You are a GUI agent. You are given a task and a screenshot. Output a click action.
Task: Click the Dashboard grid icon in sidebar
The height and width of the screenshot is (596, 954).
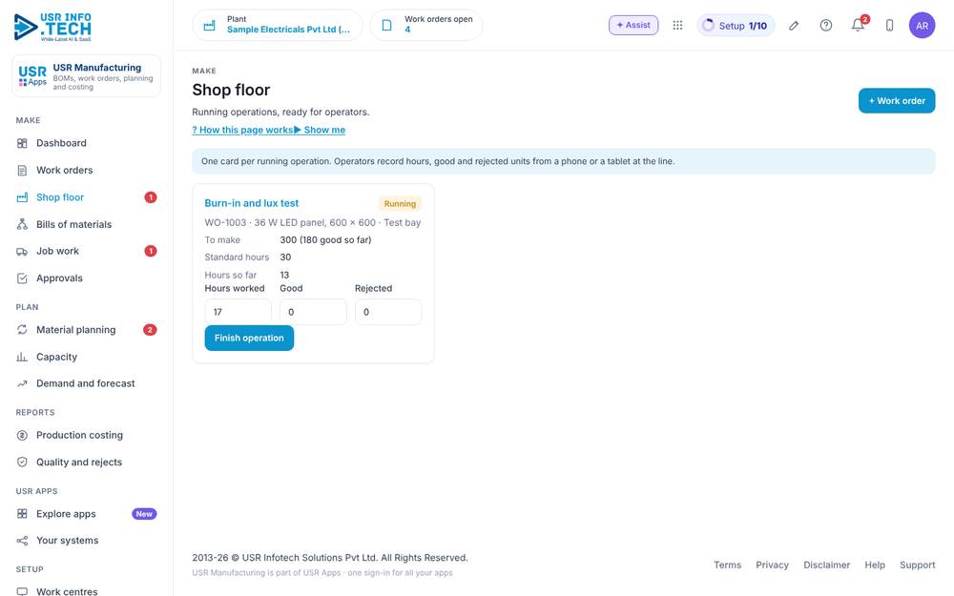(22, 144)
